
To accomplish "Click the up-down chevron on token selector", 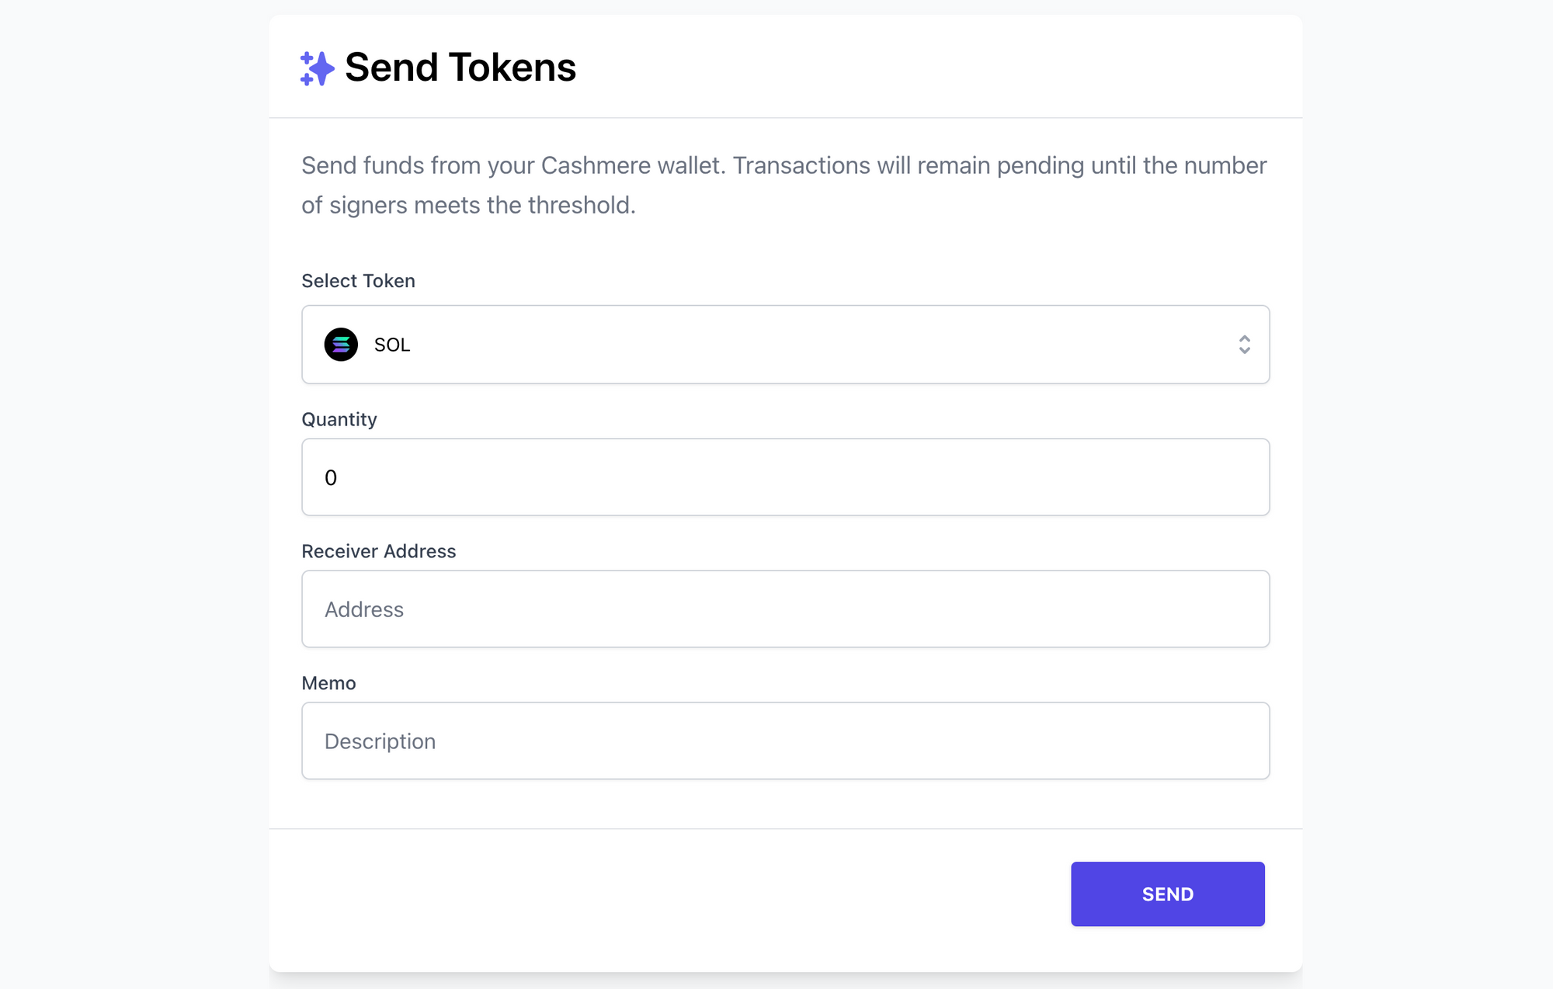I will pos(1245,345).
